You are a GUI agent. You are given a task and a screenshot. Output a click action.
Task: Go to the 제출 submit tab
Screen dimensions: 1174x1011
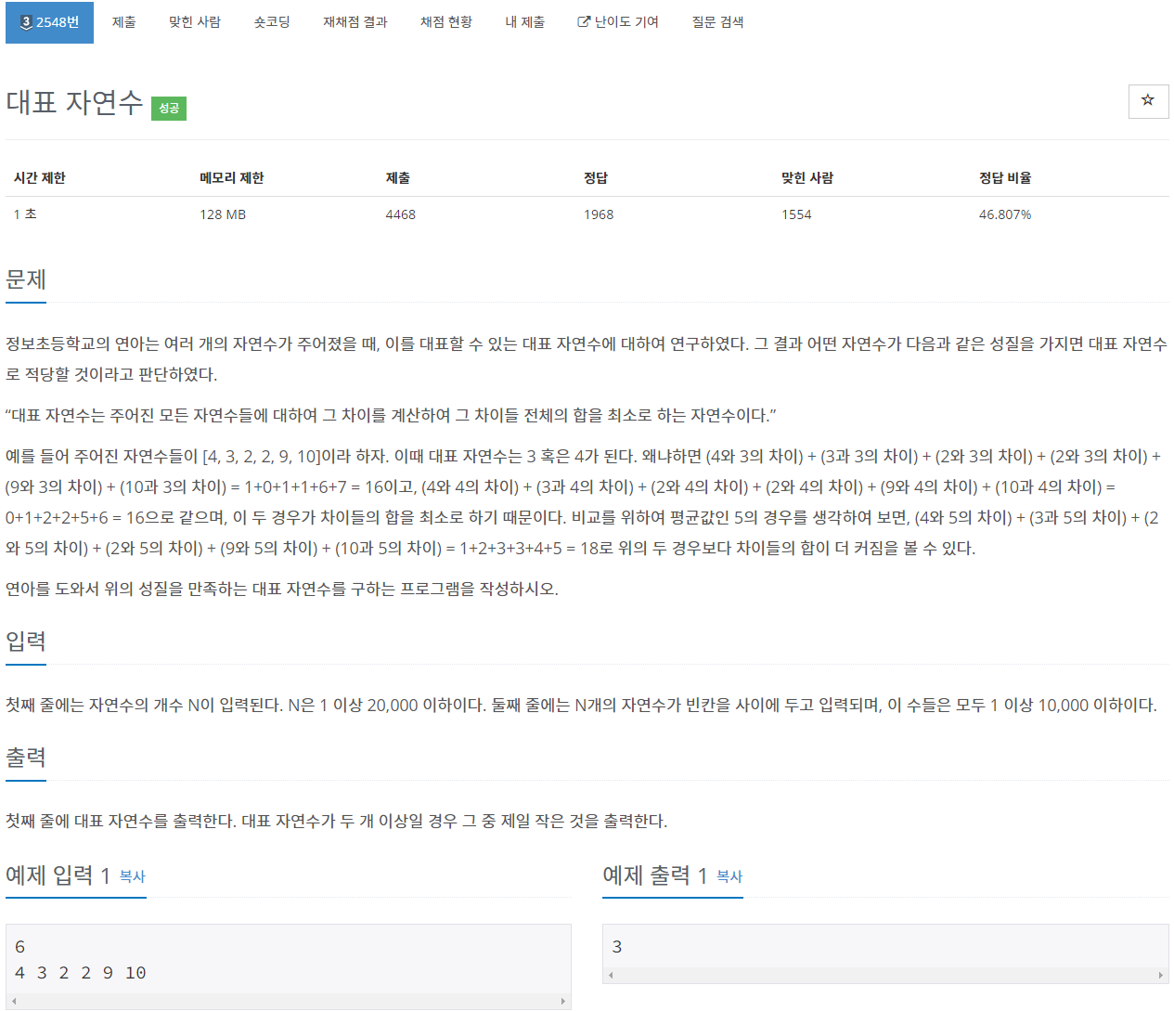click(124, 21)
